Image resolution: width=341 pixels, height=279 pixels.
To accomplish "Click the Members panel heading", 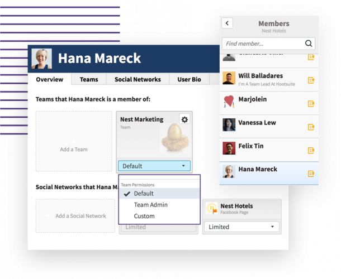I will click(x=274, y=23).
